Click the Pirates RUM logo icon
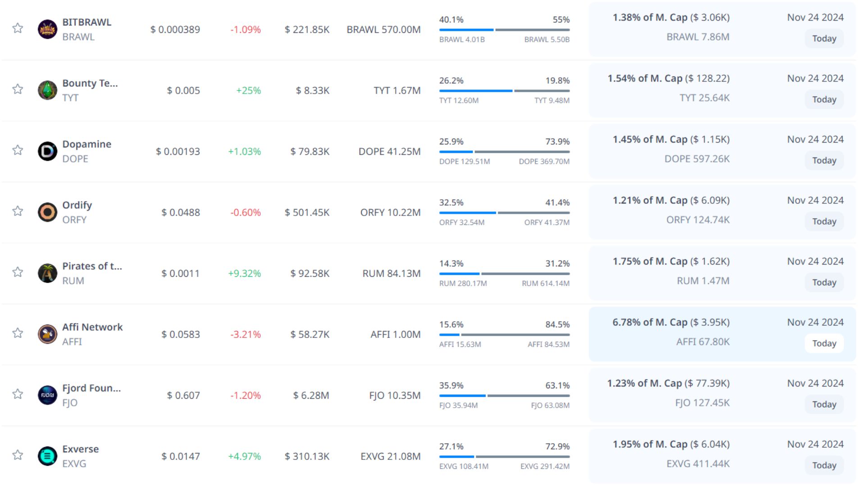 pyautogui.click(x=47, y=273)
